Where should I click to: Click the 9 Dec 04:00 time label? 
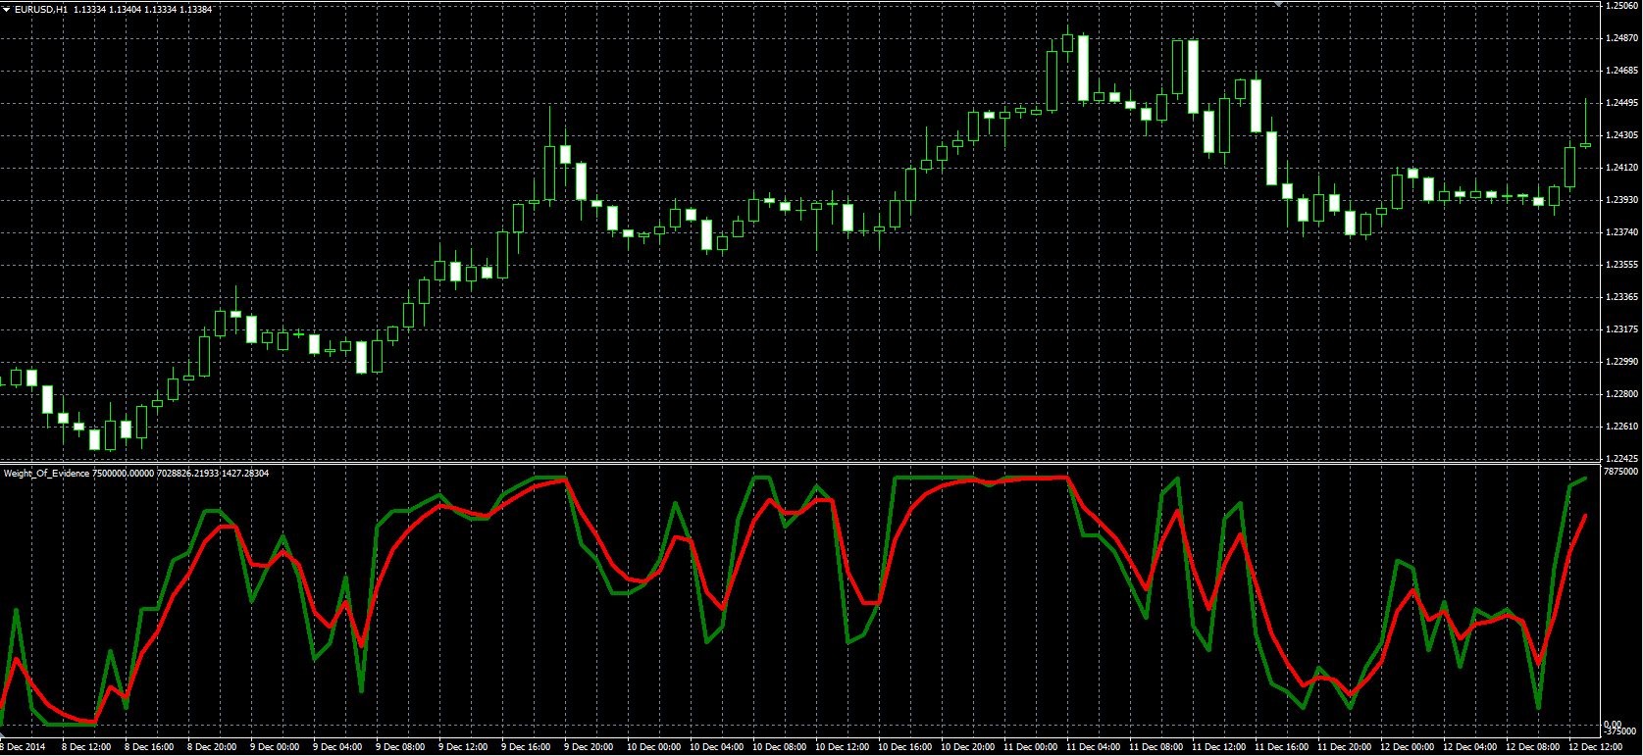pos(337,747)
